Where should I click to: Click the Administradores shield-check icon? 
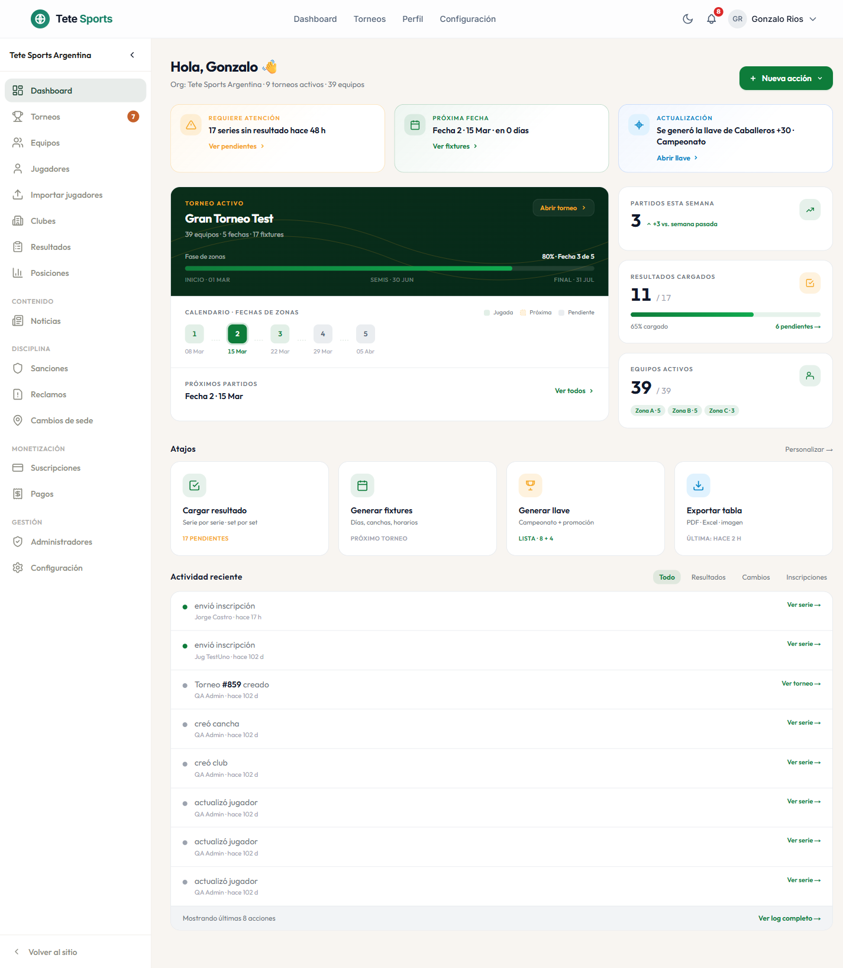[18, 542]
